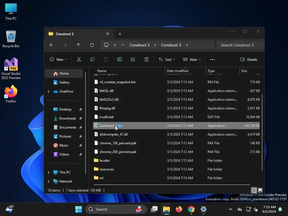This screenshot has width=288, height=216.
Task: Expand Network in navigation pane
Action: point(48,181)
